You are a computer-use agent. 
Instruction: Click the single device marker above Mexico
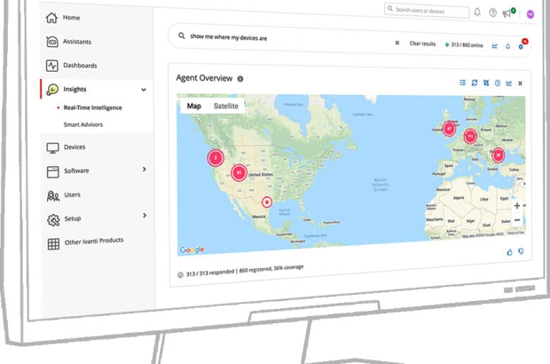pyautogui.click(x=267, y=202)
